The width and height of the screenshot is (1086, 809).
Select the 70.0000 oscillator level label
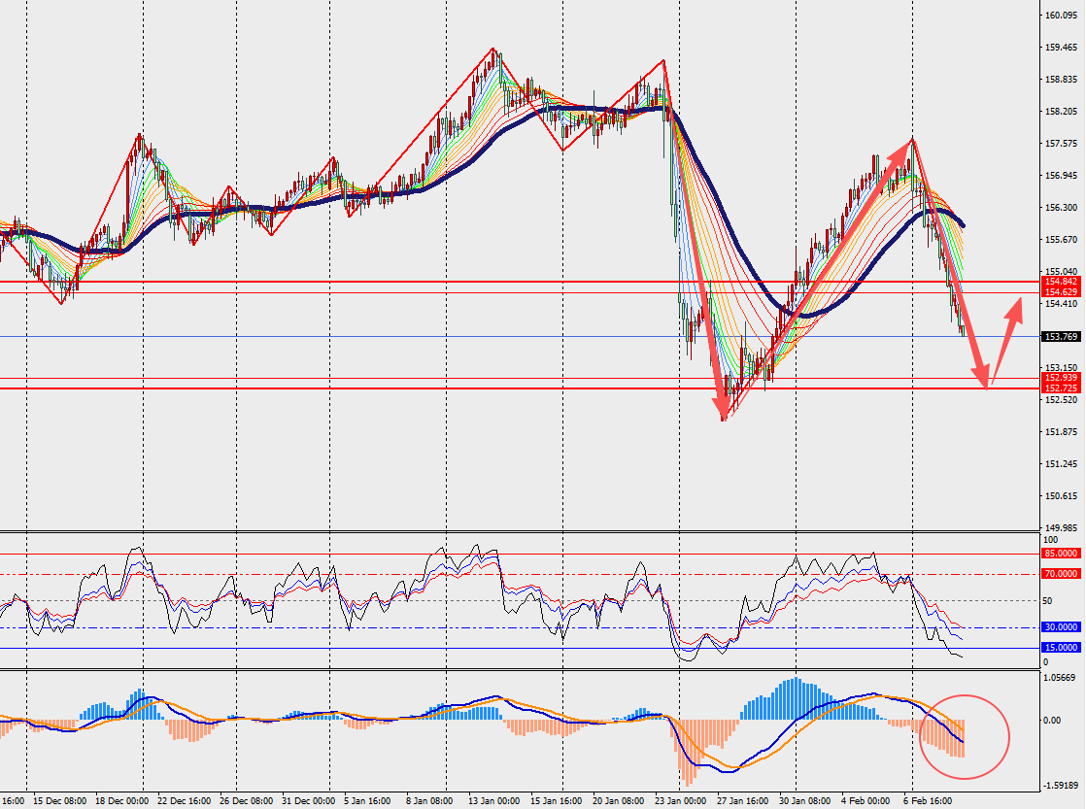point(1061,574)
